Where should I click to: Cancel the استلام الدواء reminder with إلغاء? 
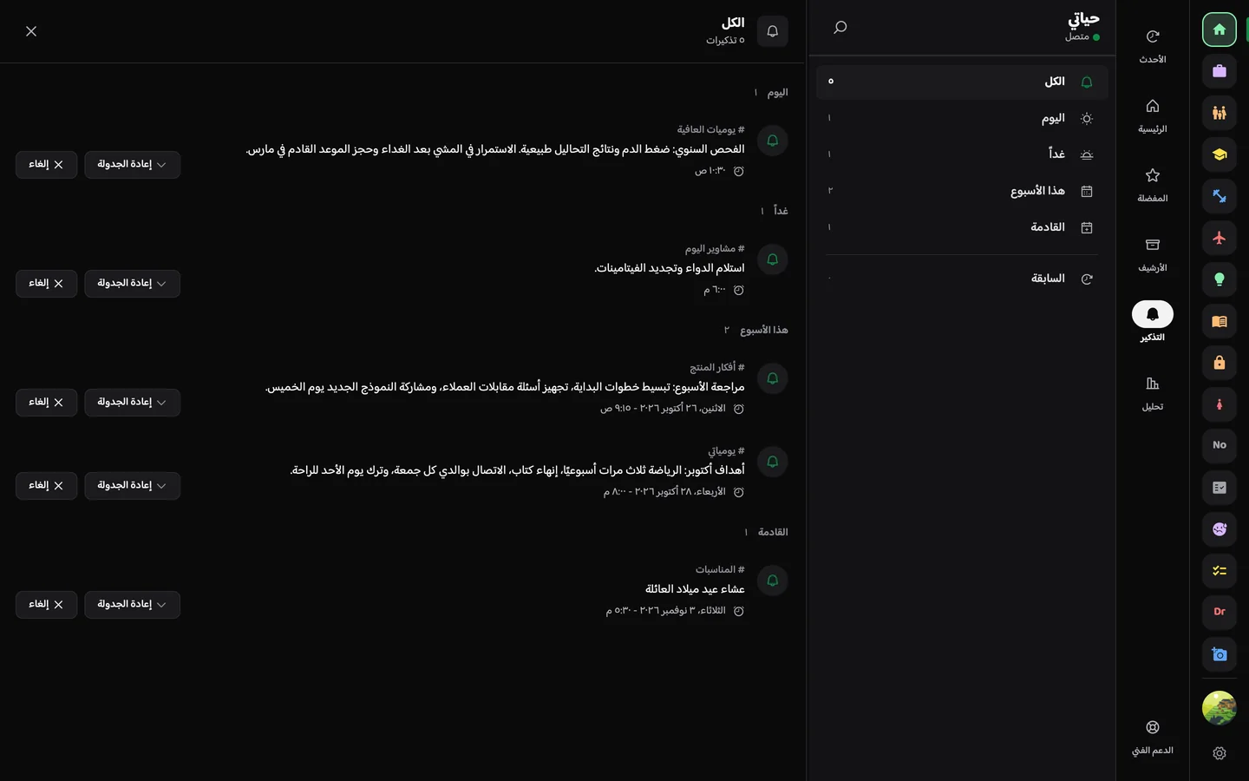click(x=47, y=284)
